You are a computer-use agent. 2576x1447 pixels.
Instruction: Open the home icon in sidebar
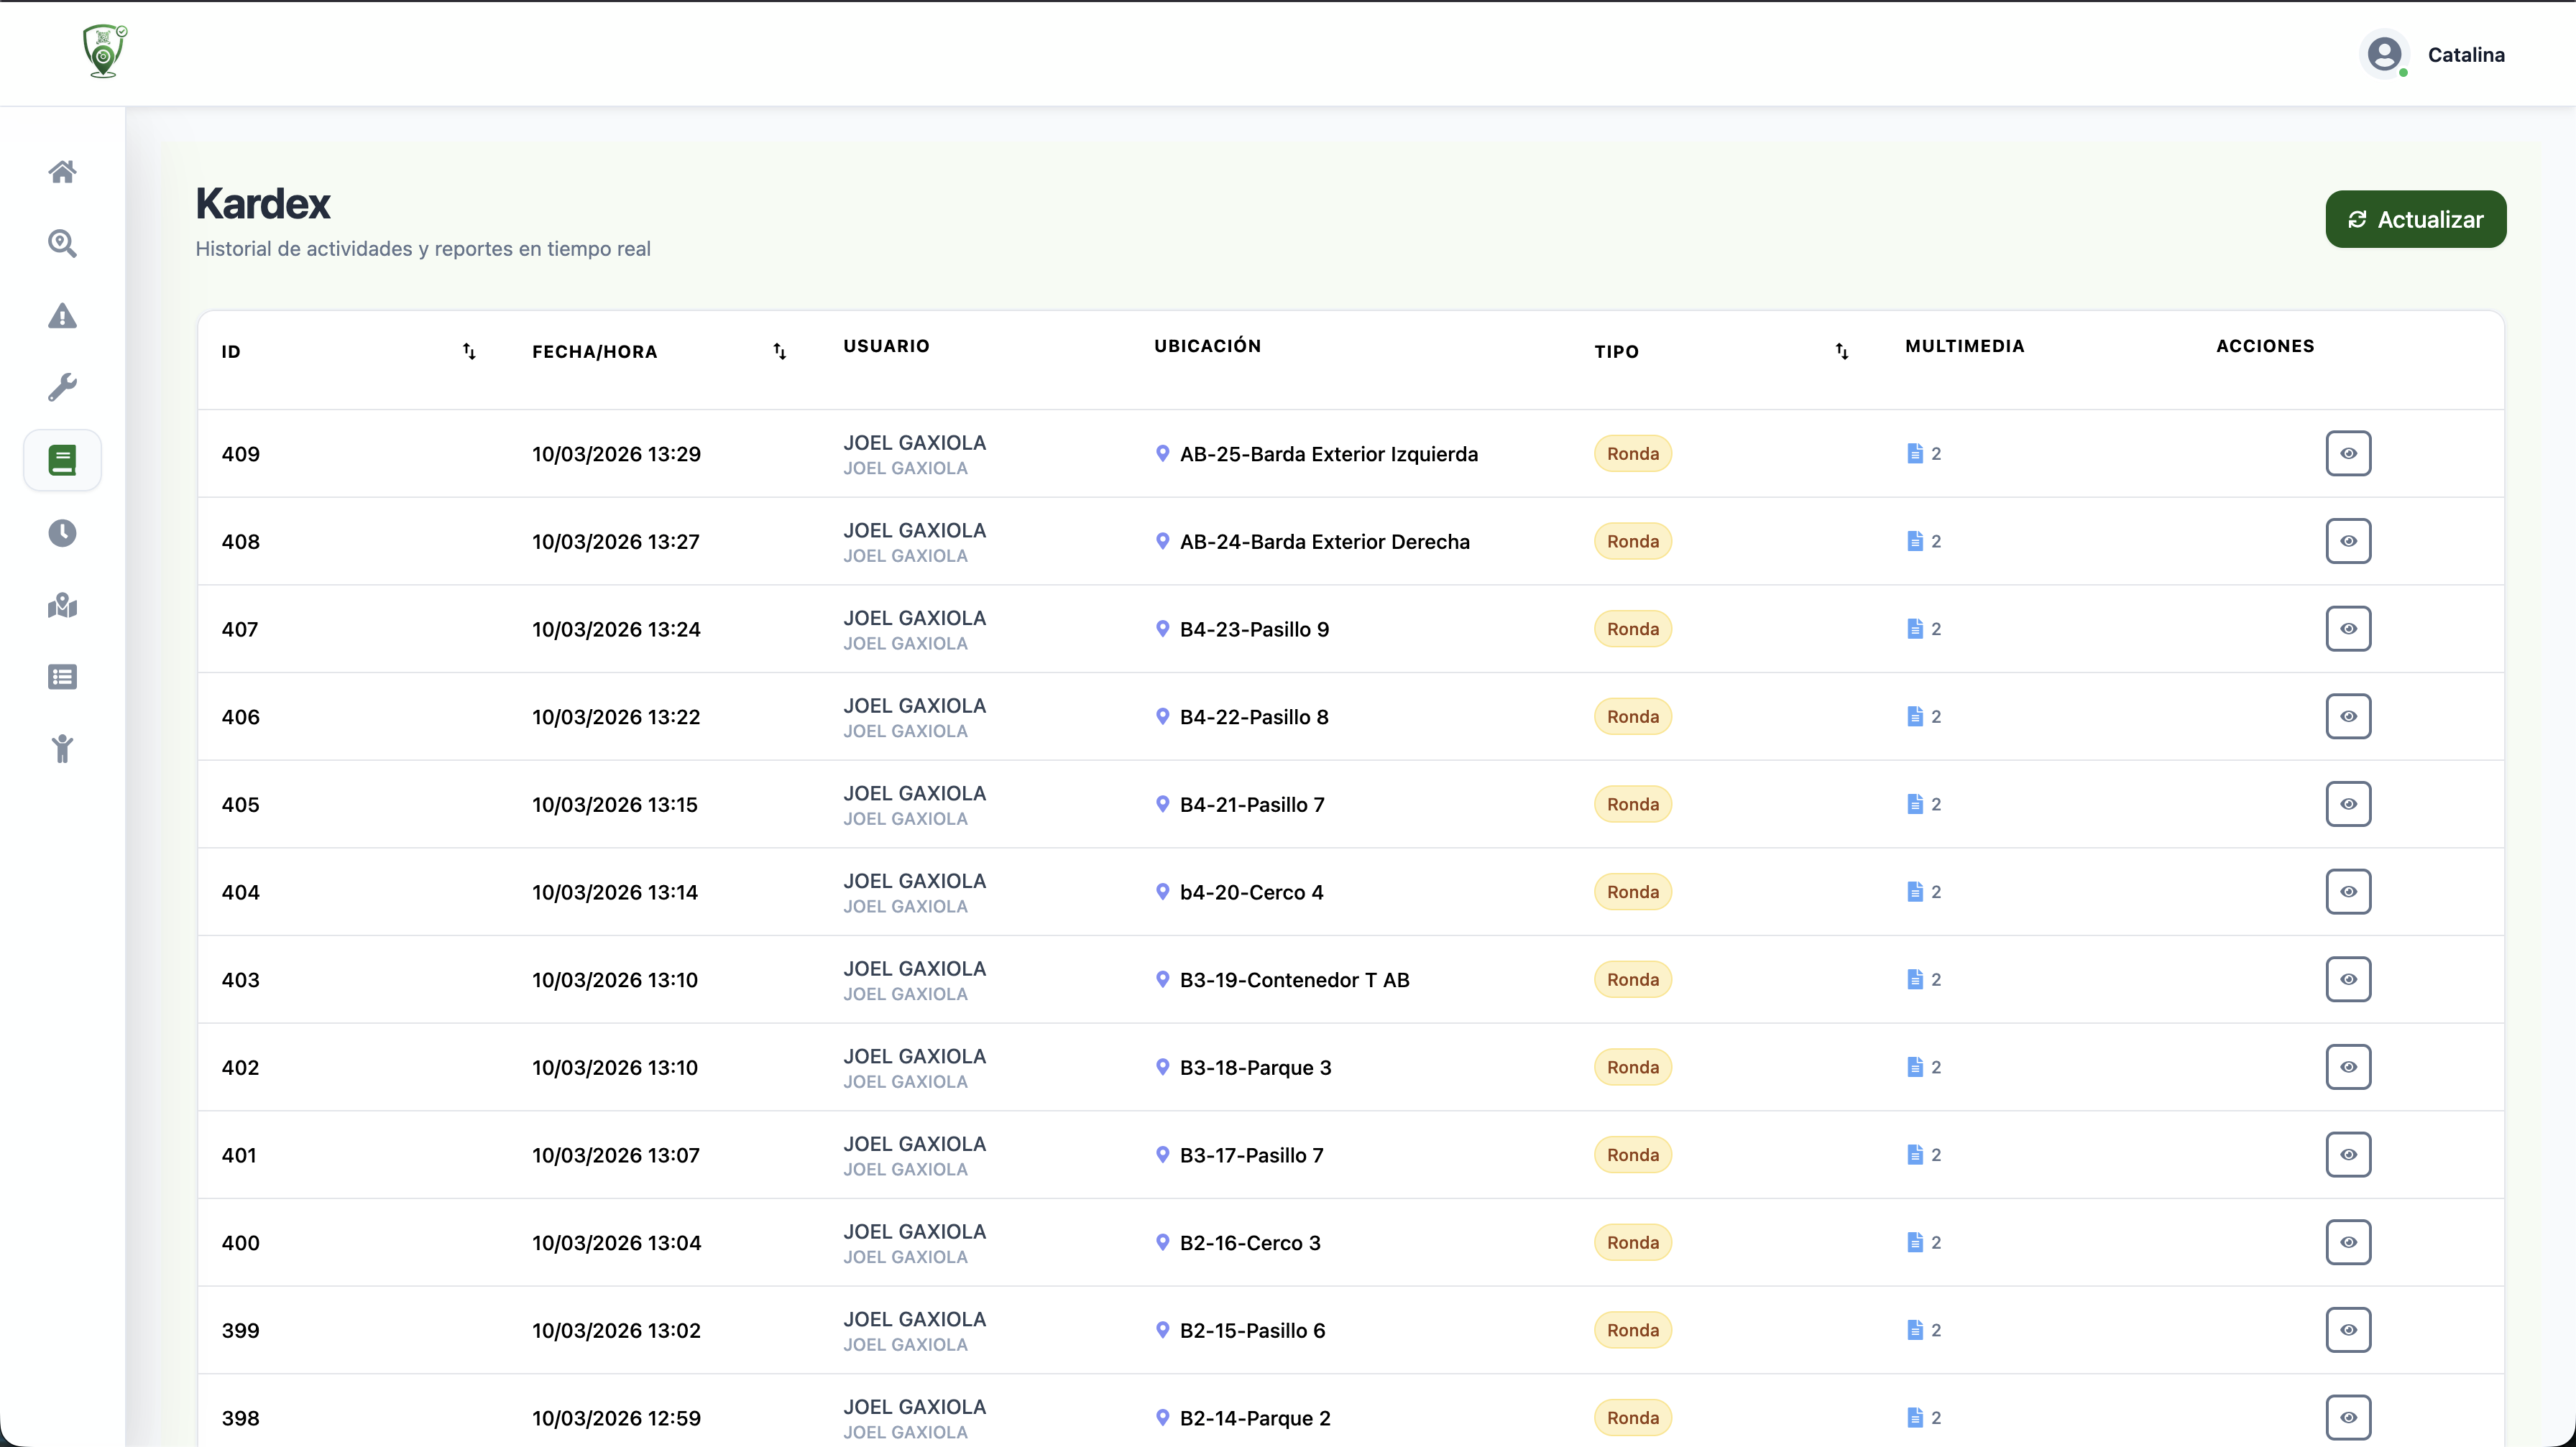pyautogui.click(x=62, y=172)
